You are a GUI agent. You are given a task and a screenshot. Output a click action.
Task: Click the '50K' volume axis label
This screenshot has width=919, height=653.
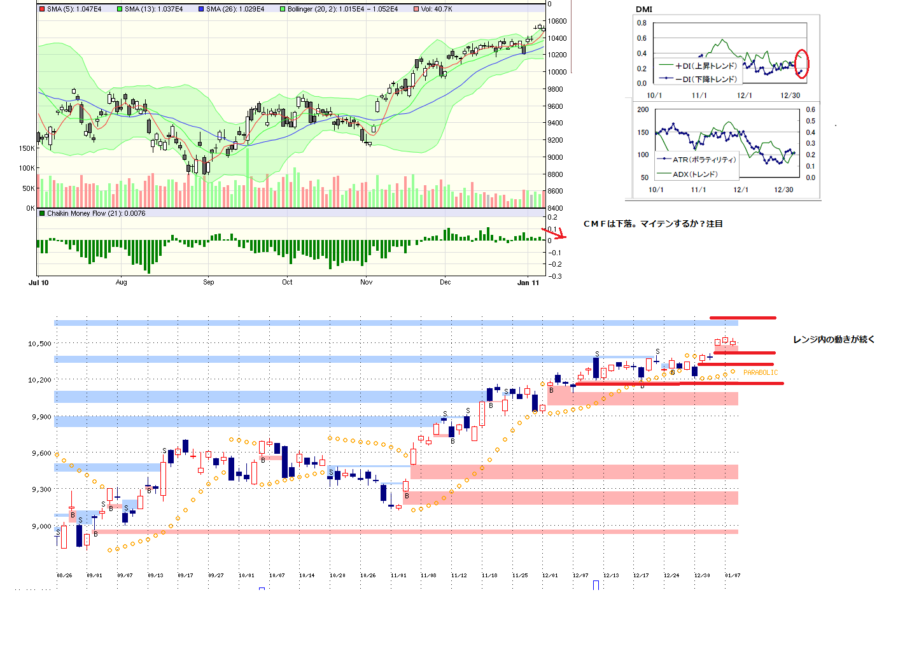pyautogui.click(x=29, y=188)
